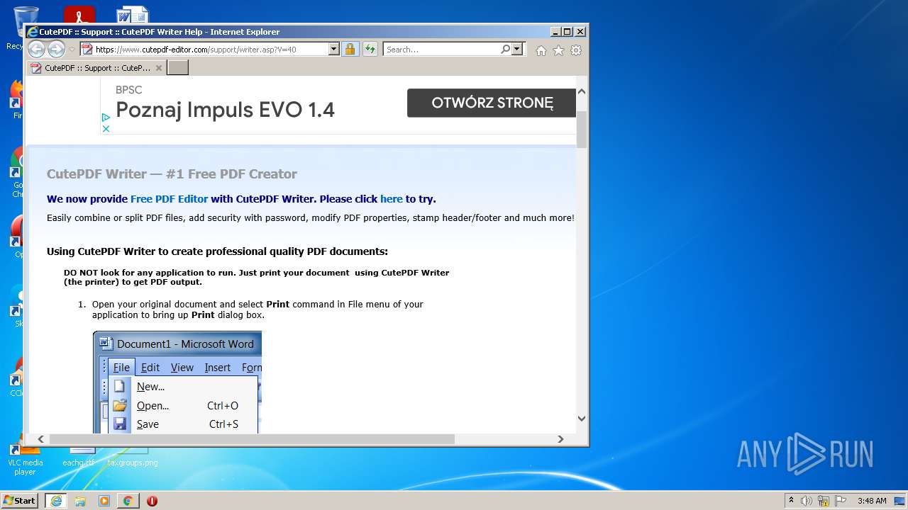Go to the Home page icon
This screenshot has width=908, height=510.
[x=541, y=50]
